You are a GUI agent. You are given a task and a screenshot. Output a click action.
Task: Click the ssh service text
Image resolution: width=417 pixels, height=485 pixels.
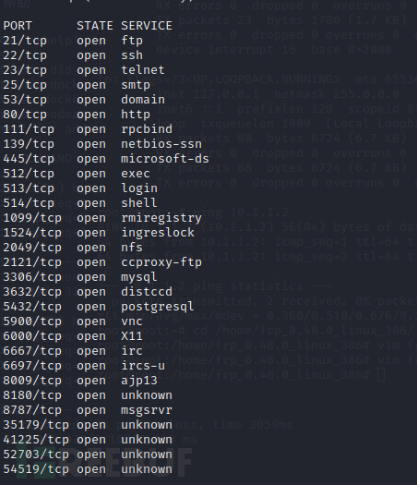(132, 55)
